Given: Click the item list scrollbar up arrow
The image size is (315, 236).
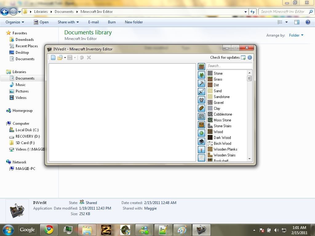Looking at the screenshot, I should [249, 73].
